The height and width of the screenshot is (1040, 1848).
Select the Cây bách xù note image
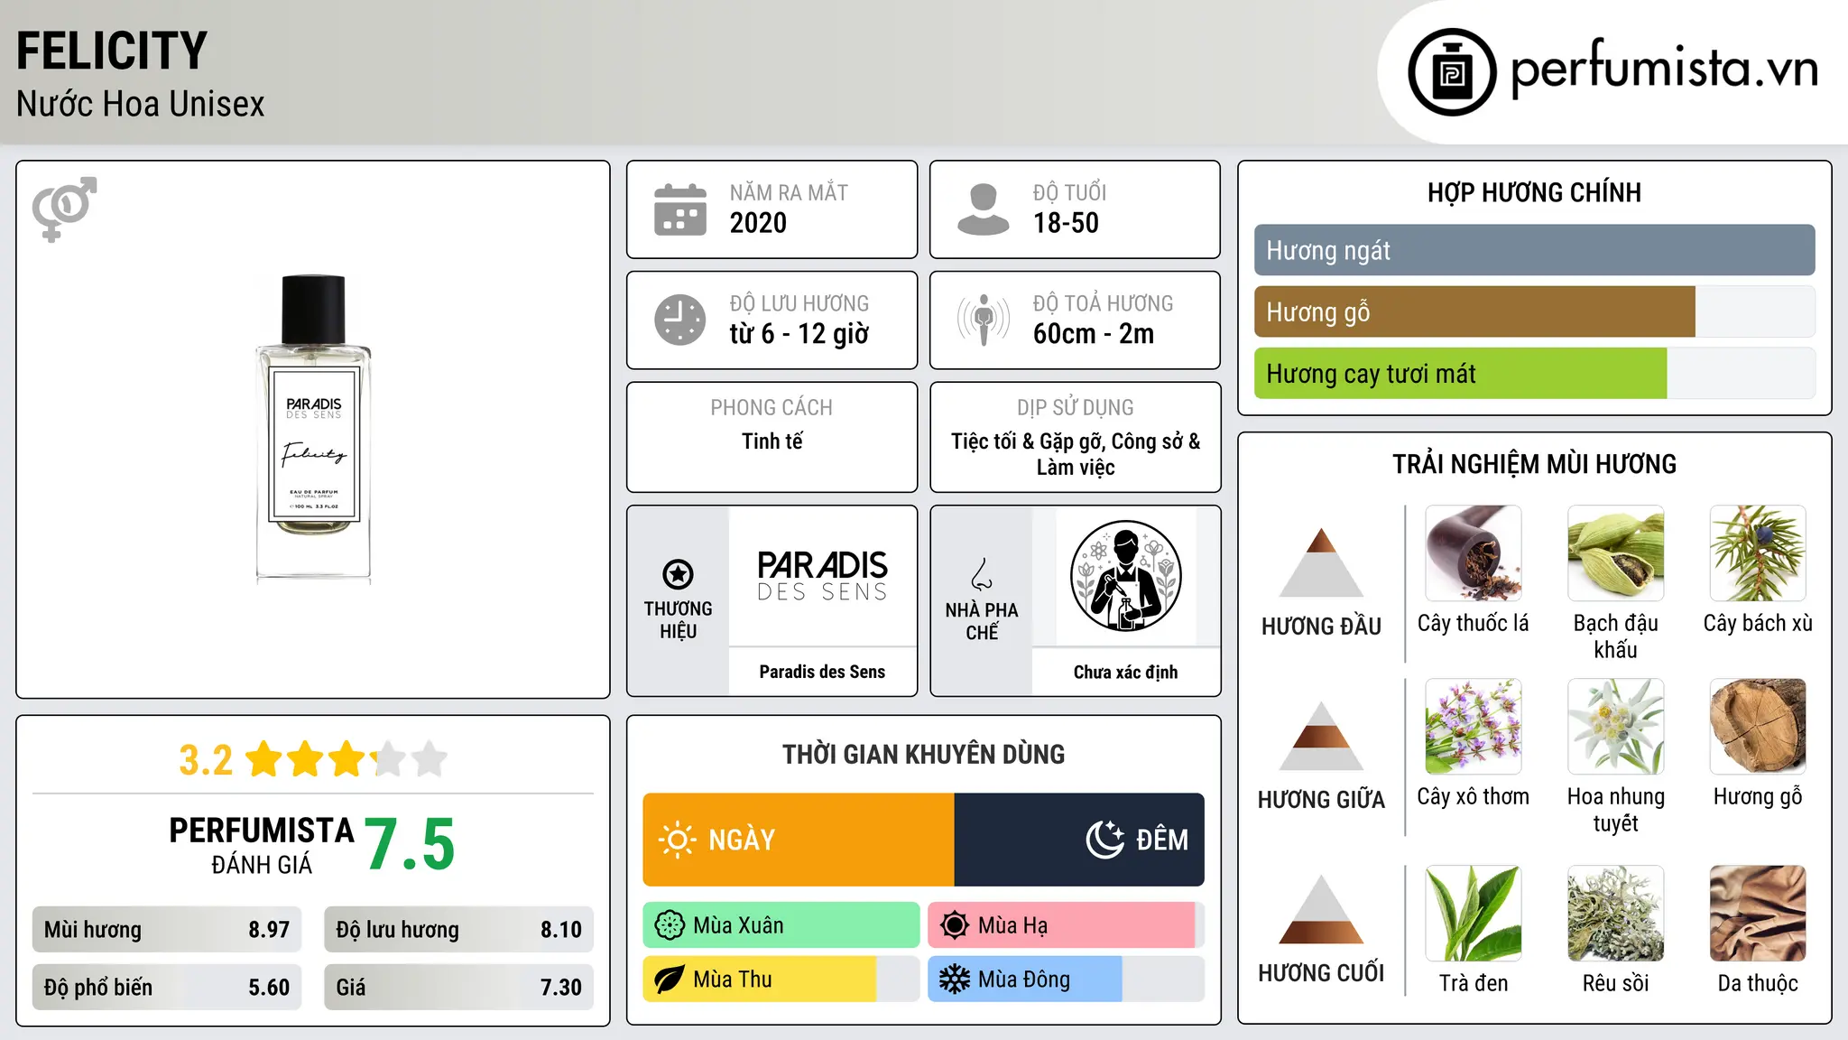[x=1758, y=553]
